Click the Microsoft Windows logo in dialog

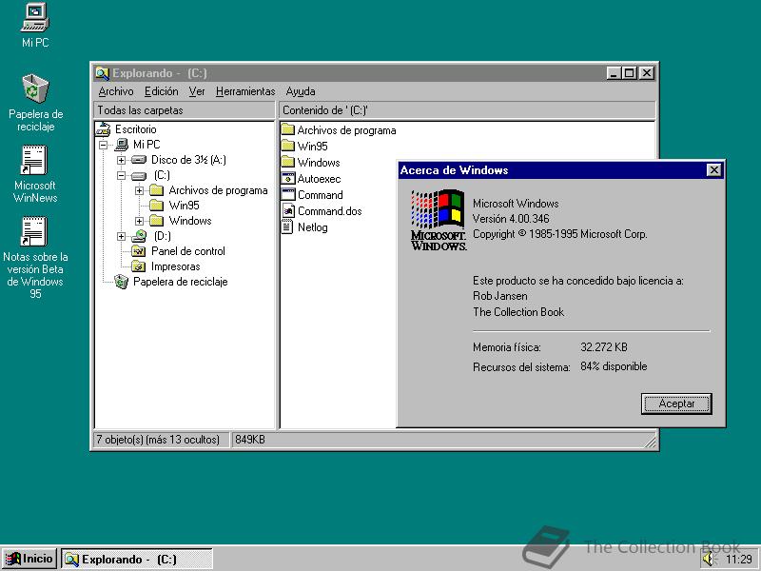tap(439, 220)
